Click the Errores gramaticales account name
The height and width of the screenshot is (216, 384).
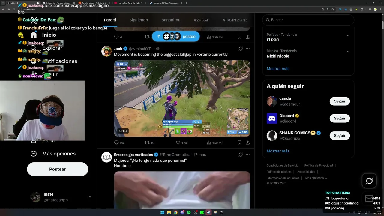point(133,154)
